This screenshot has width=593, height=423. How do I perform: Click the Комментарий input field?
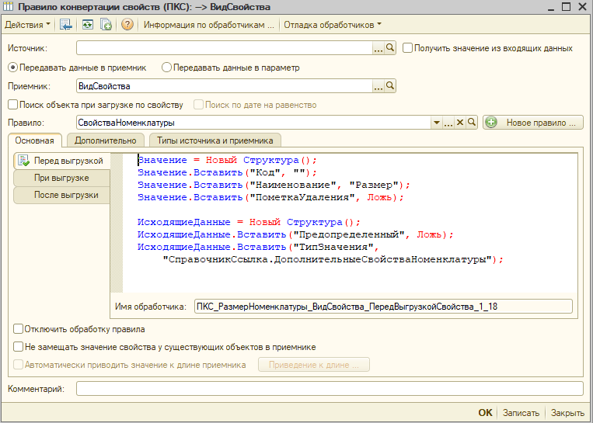[x=330, y=389]
